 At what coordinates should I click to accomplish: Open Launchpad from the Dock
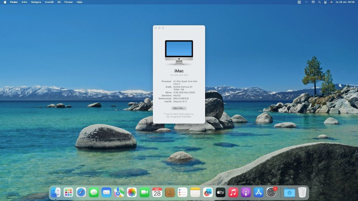(x=68, y=192)
